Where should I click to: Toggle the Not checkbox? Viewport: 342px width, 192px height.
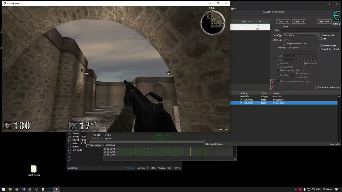click(x=321, y=39)
